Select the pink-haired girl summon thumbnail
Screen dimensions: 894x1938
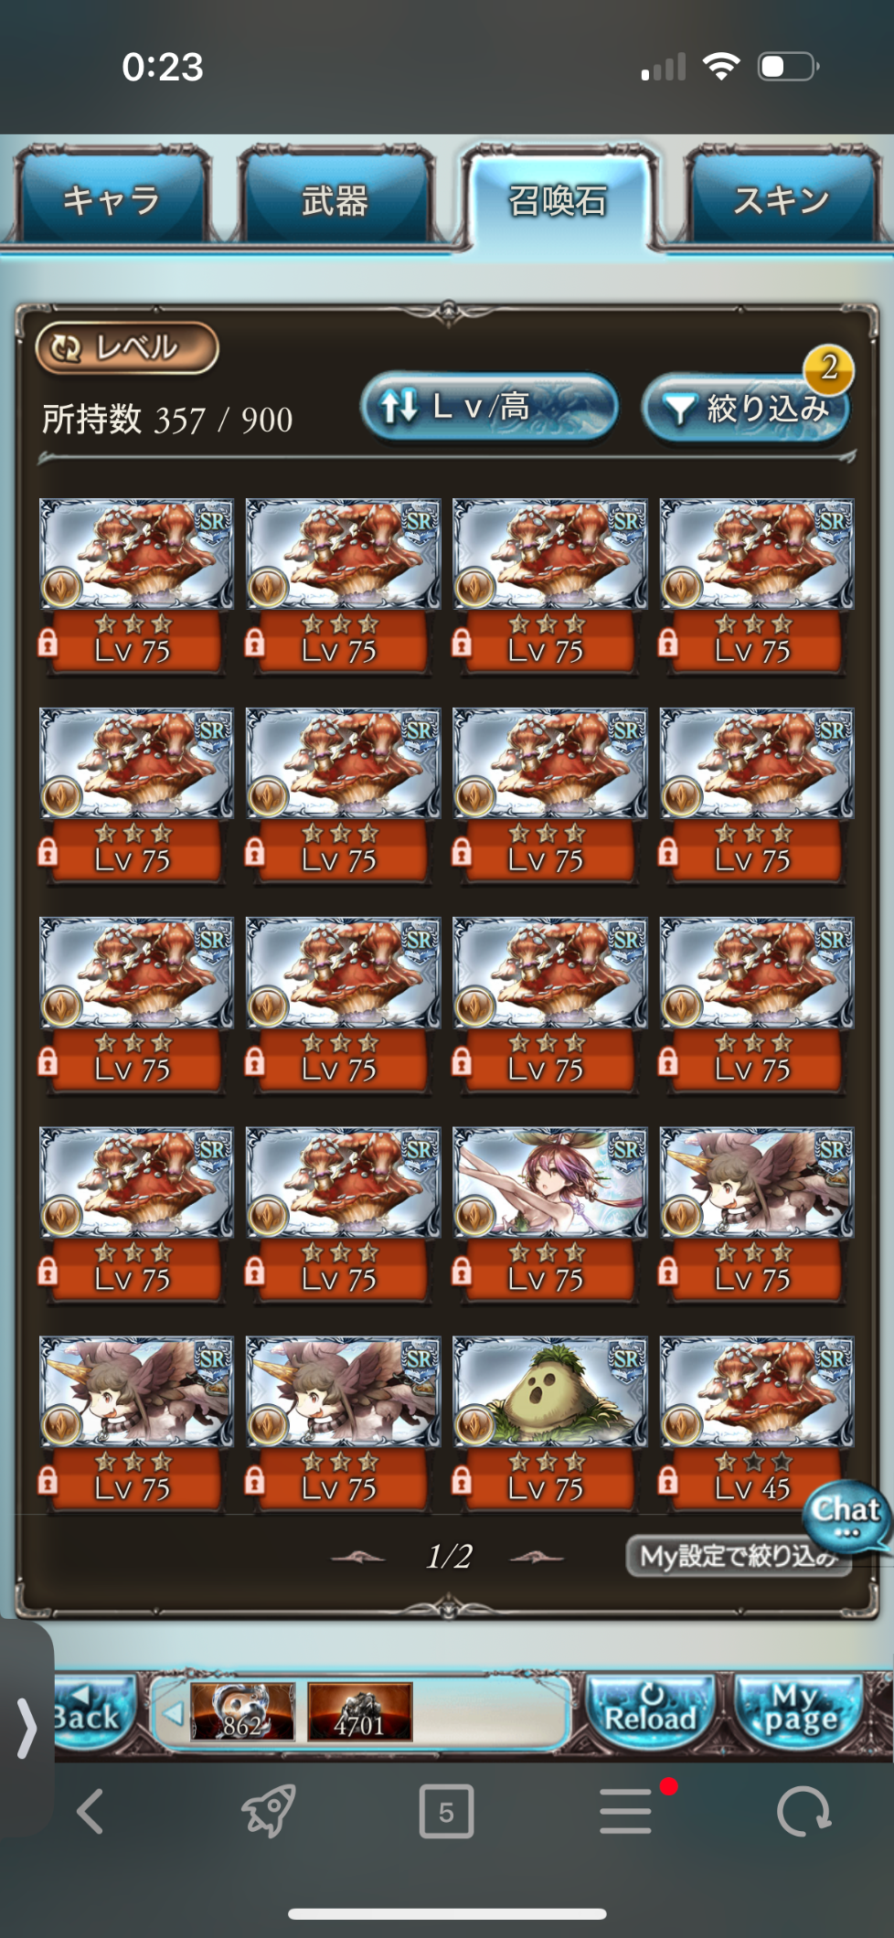[550, 1183]
